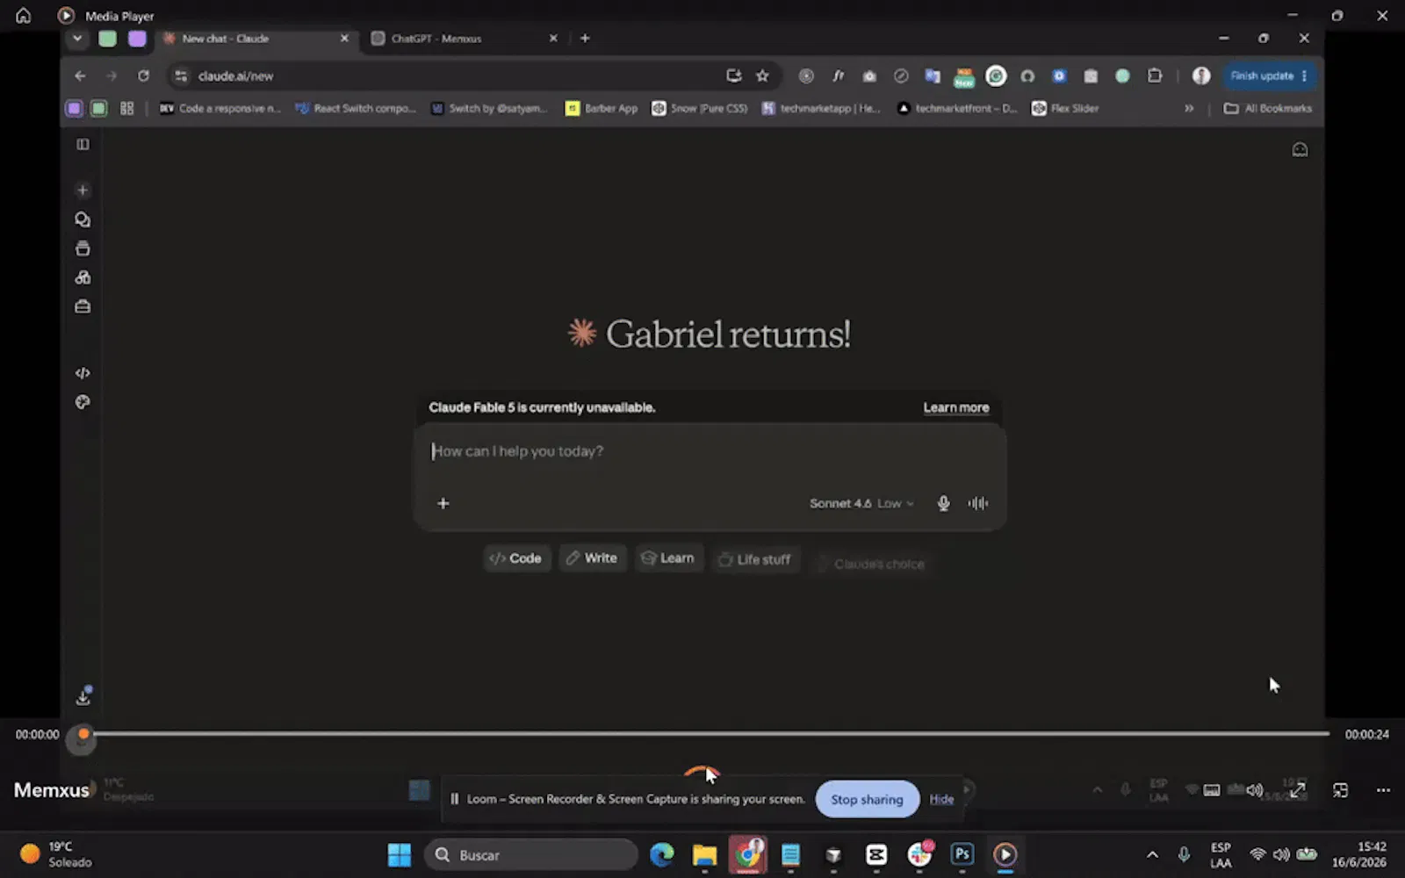Open palette icon in Claude sidebar
The width and height of the screenshot is (1405, 878).
coord(83,402)
